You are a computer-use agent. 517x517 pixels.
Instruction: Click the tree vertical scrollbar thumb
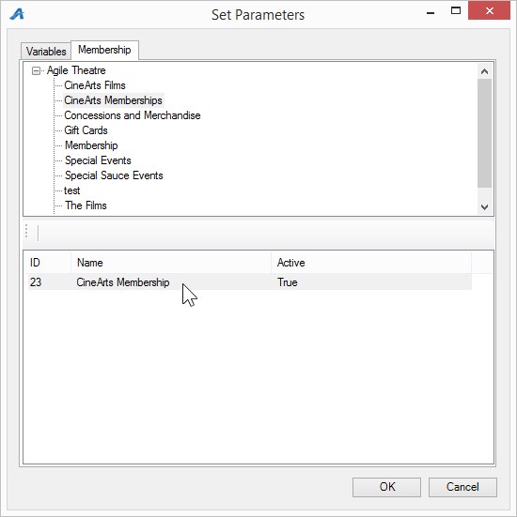pos(485,133)
